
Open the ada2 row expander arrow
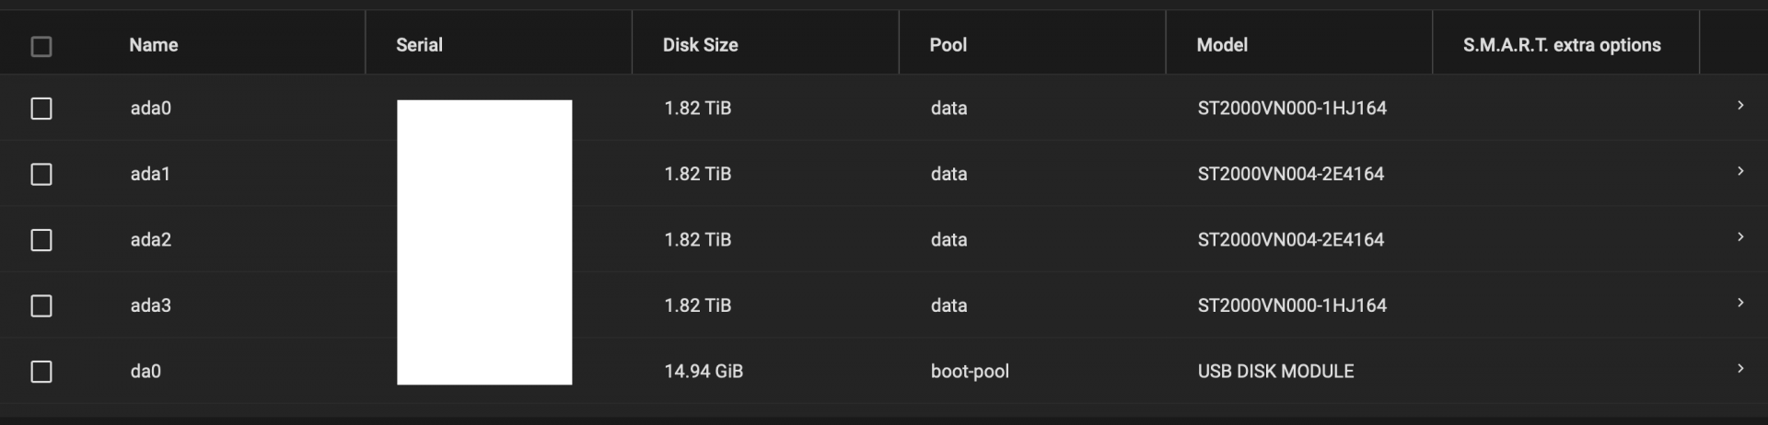pos(1740,237)
